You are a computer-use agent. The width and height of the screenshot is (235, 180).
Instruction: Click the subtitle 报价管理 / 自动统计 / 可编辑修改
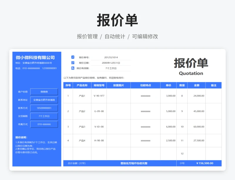(x=117, y=36)
